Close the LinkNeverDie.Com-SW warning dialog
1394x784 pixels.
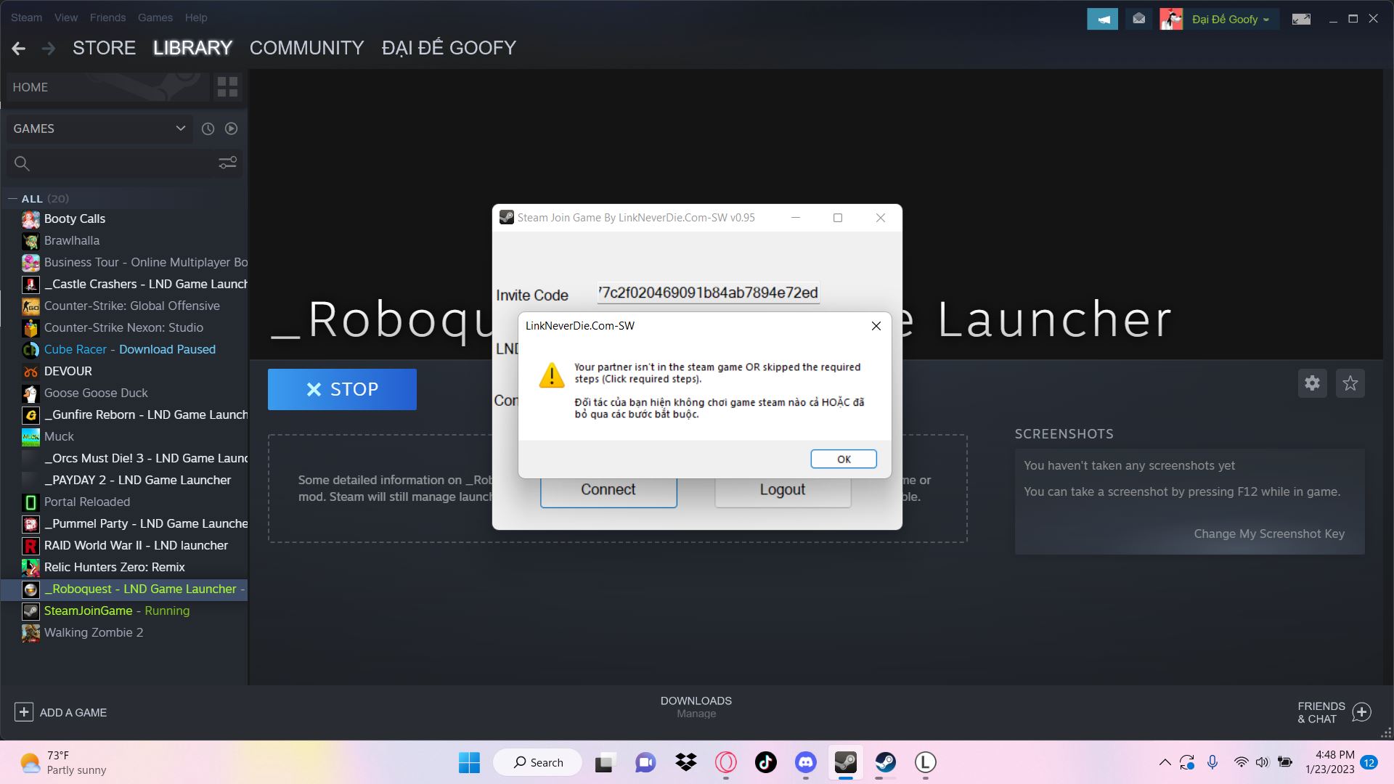pyautogui.click(x=876, y=326)
